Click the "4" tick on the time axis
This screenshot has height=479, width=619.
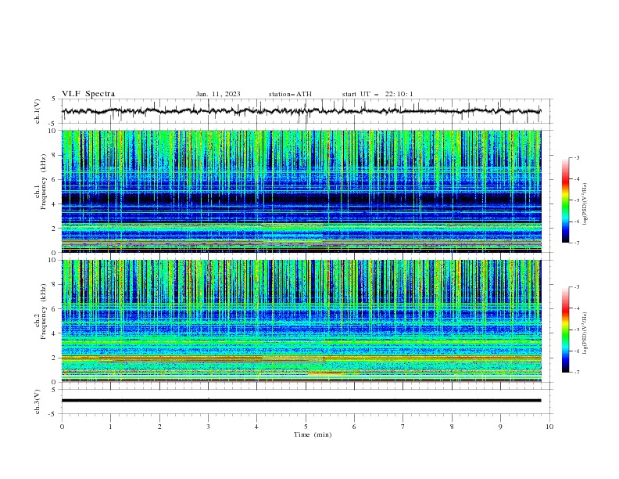256,427
